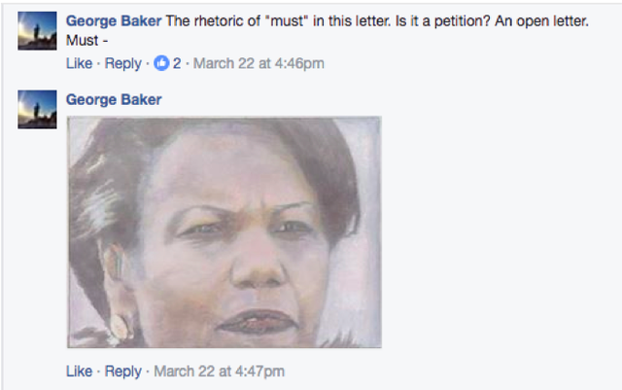Open the March 22 at 4:47pm timestamp
This screenshot has width=622, height=390.
(218, 372)
